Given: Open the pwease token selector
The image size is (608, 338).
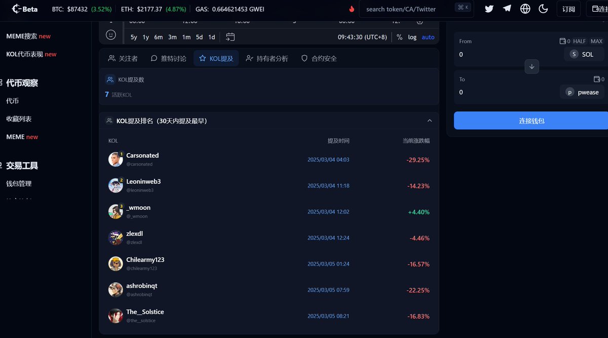Looking at the screenshot, I should pyautogui.click(x=582, y=92).
